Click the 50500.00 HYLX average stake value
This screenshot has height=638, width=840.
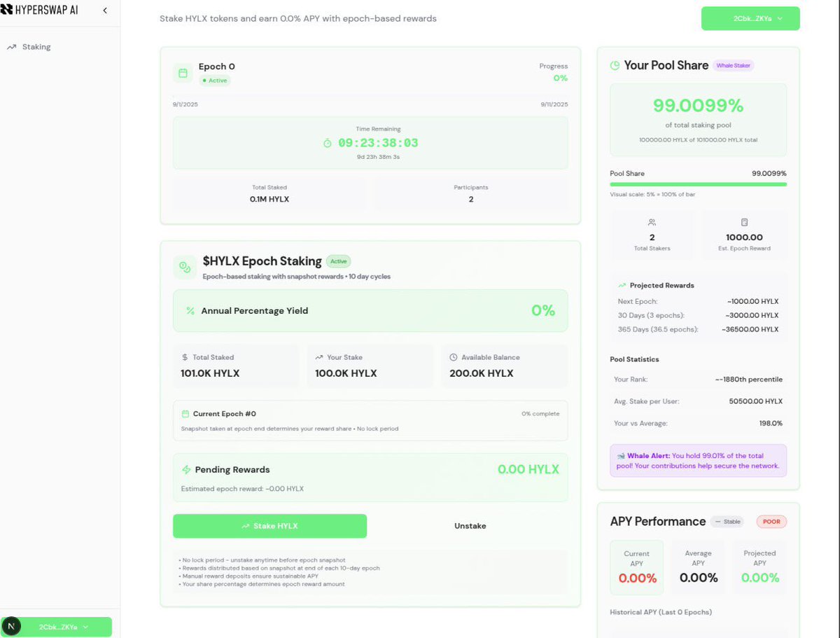(756, 401)
